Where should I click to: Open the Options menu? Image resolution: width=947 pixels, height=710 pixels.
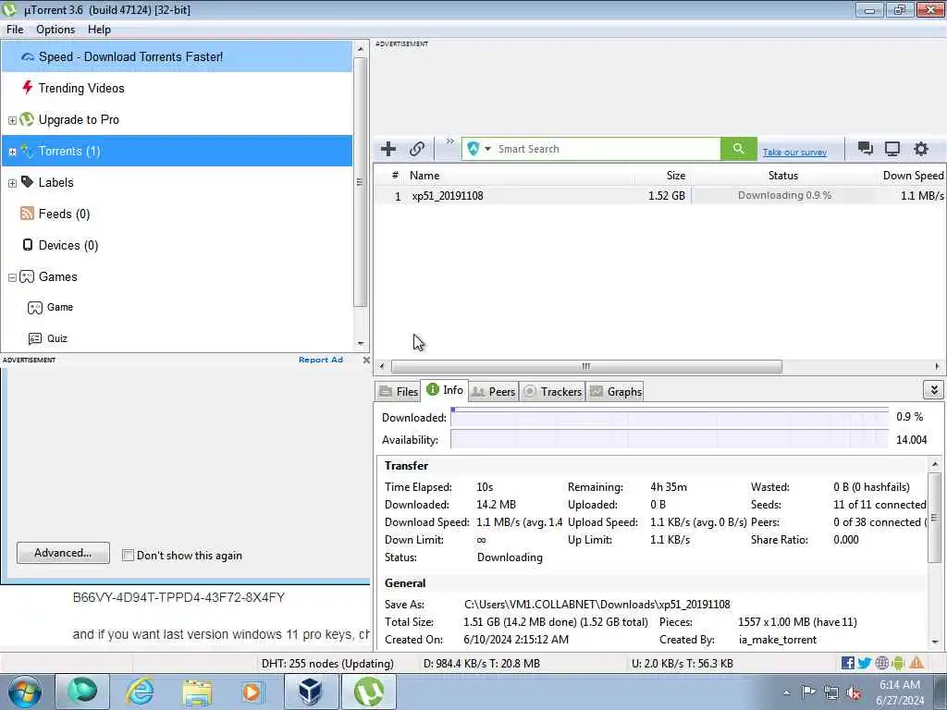point(55,30)
